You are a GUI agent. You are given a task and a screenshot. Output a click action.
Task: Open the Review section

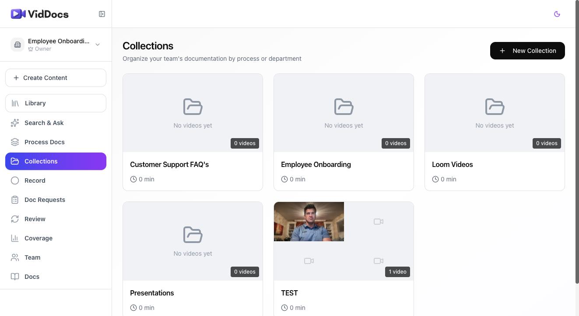pos(56,219)
